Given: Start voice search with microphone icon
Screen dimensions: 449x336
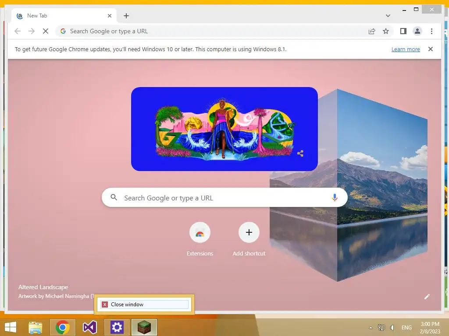Looking at the screenshot, I should point(335,197).
